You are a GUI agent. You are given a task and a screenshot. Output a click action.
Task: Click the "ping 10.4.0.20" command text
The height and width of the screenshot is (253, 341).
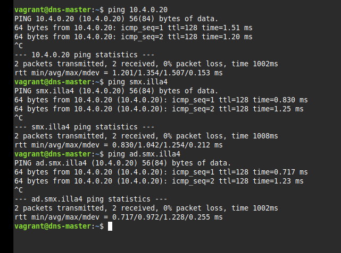(140, 10)
